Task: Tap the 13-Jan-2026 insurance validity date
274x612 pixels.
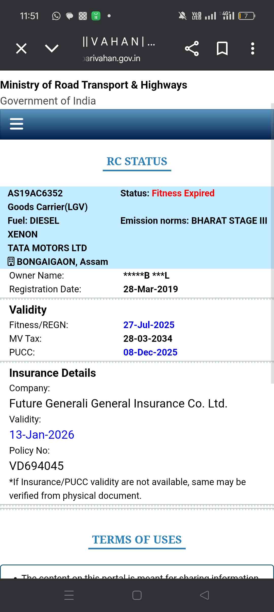Action: pyautogui.click(x=42, y=435)
